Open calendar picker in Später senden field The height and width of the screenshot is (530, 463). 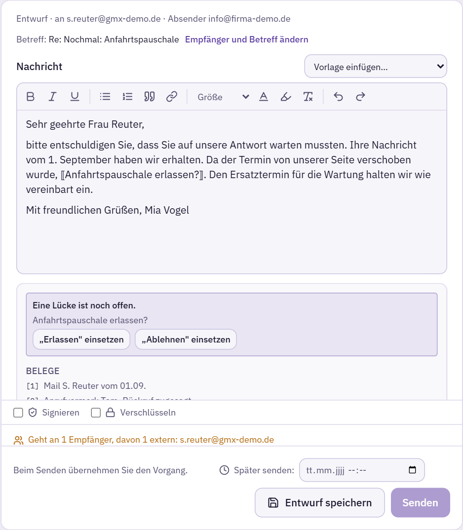412,470
